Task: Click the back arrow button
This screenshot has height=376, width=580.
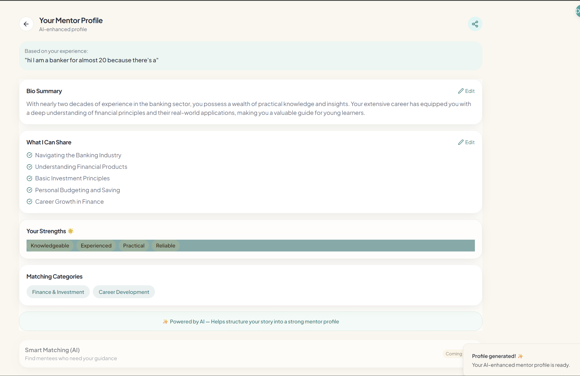Action: pos(26,24)
